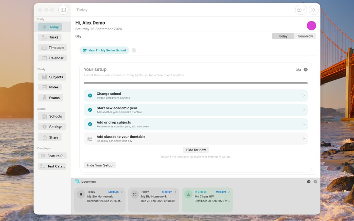Click the checklist icon on the Bio Homework due card
Screen dimensions: 354x221
[135, 194]
